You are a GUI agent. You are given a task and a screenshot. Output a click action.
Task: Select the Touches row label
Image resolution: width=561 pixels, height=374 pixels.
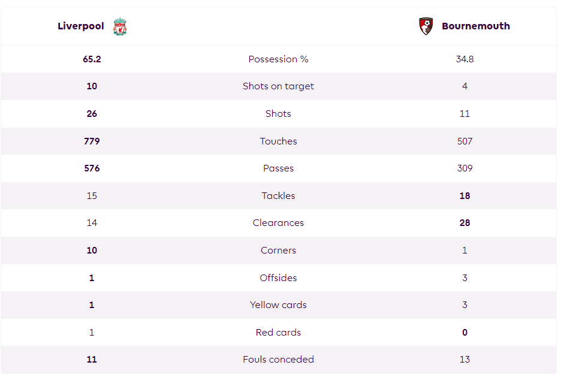pyautogui.click(x=278, y=141)
